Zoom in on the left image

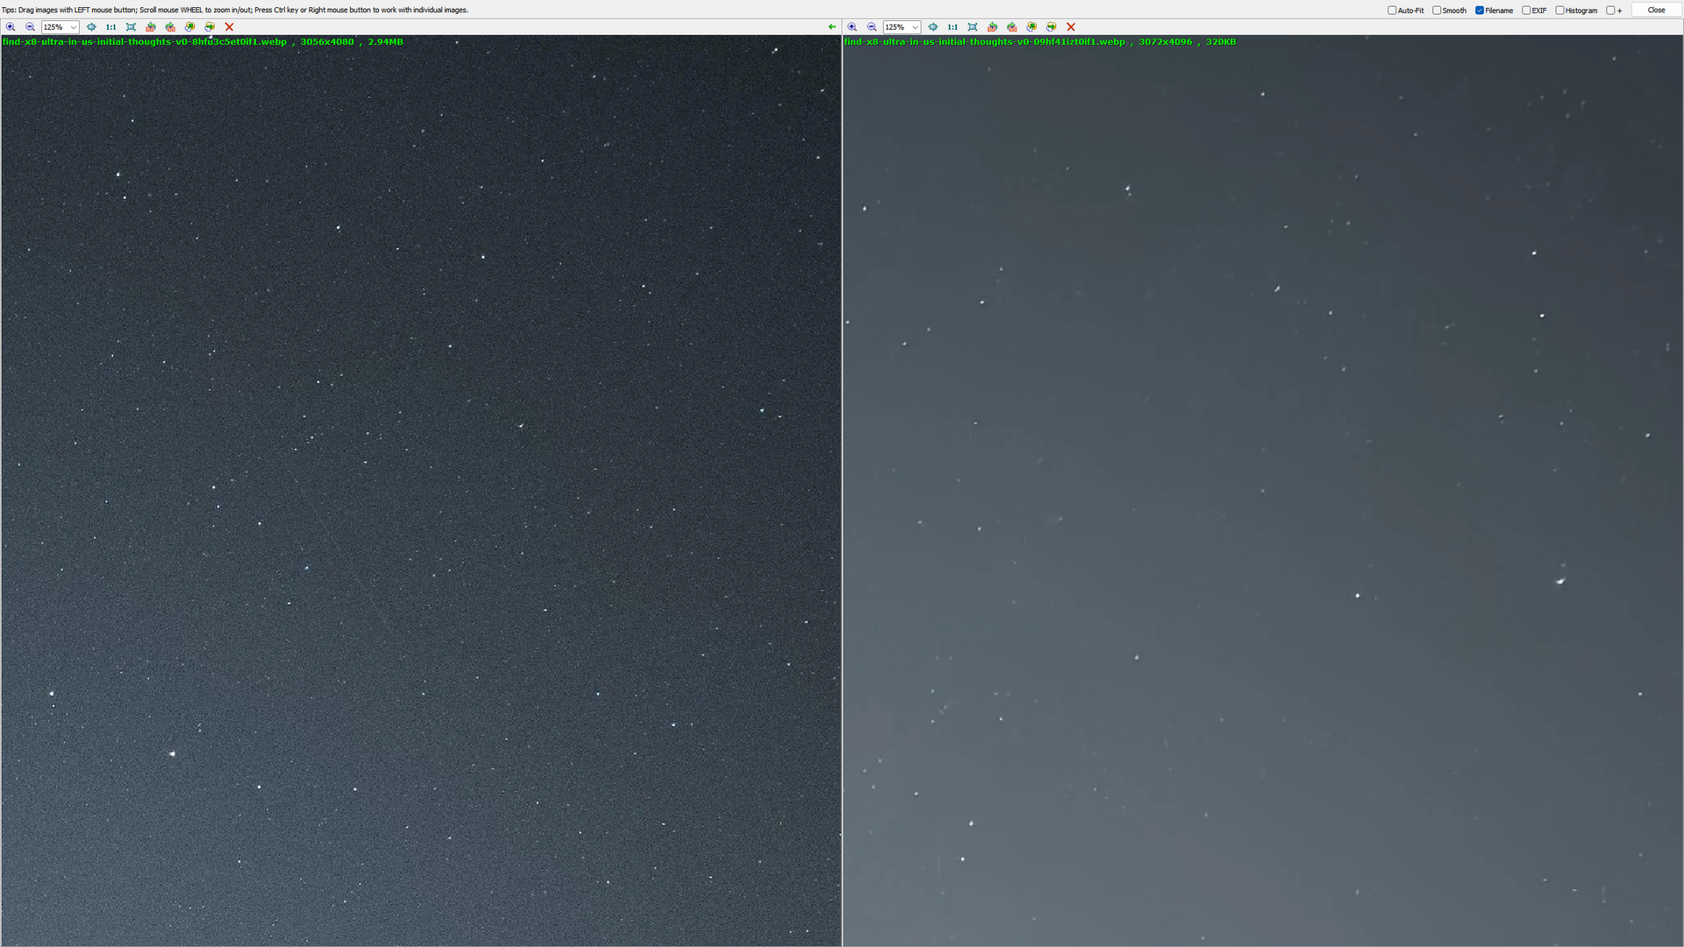tap(11, 27)
